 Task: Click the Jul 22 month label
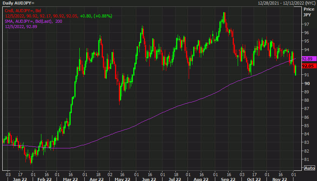coord(175,179)
